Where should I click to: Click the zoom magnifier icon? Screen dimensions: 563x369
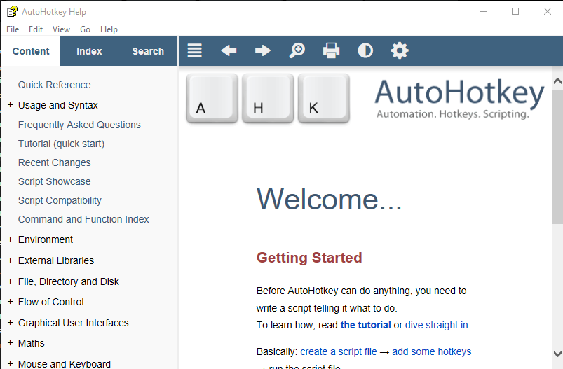pyautogui.click(x=297, y=50)
